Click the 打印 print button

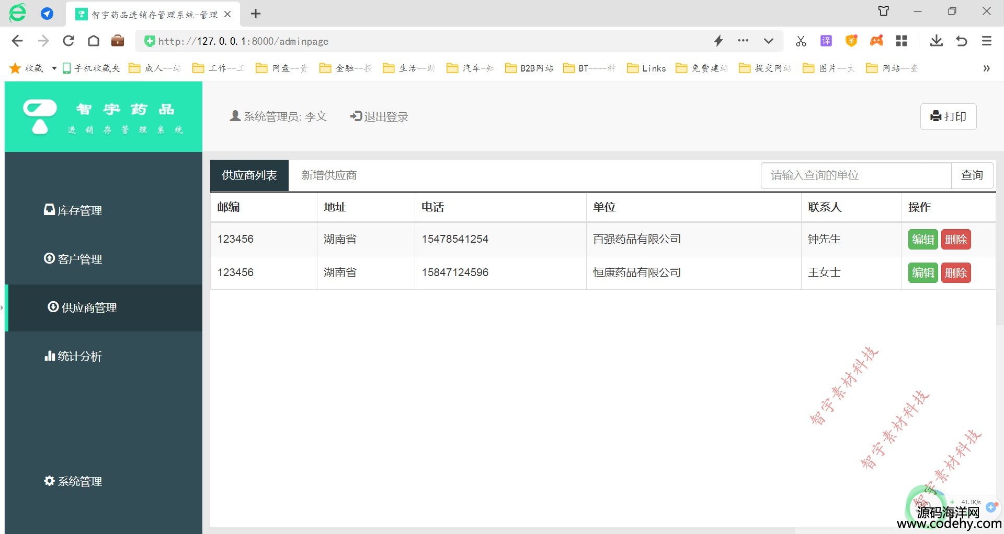point(948,116)
